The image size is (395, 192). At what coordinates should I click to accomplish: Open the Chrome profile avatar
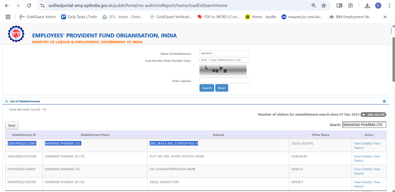coord(378,6)
